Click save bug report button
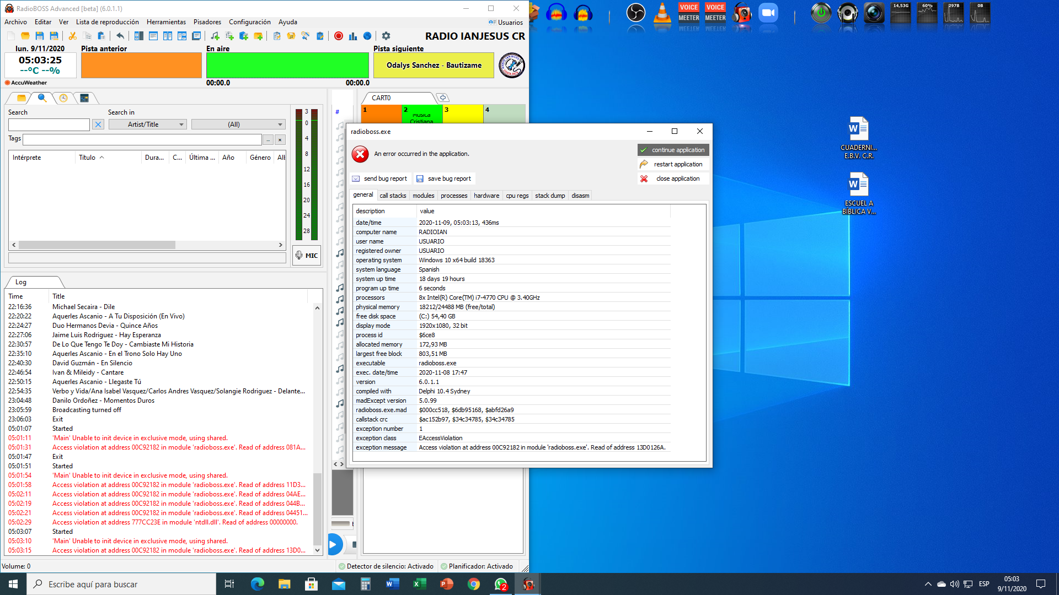 (x=444, y=178)
